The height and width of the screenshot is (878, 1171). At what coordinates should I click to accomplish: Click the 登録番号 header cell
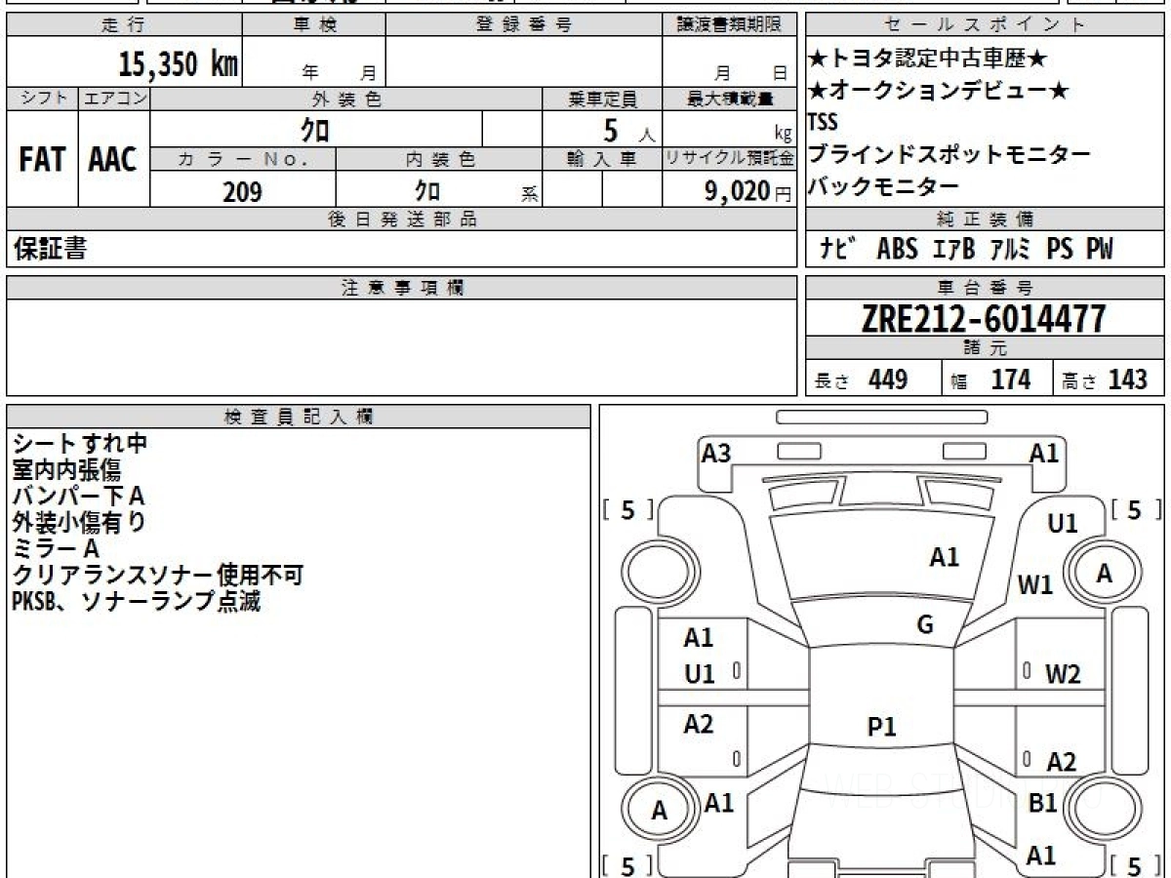tap(524, 25)
